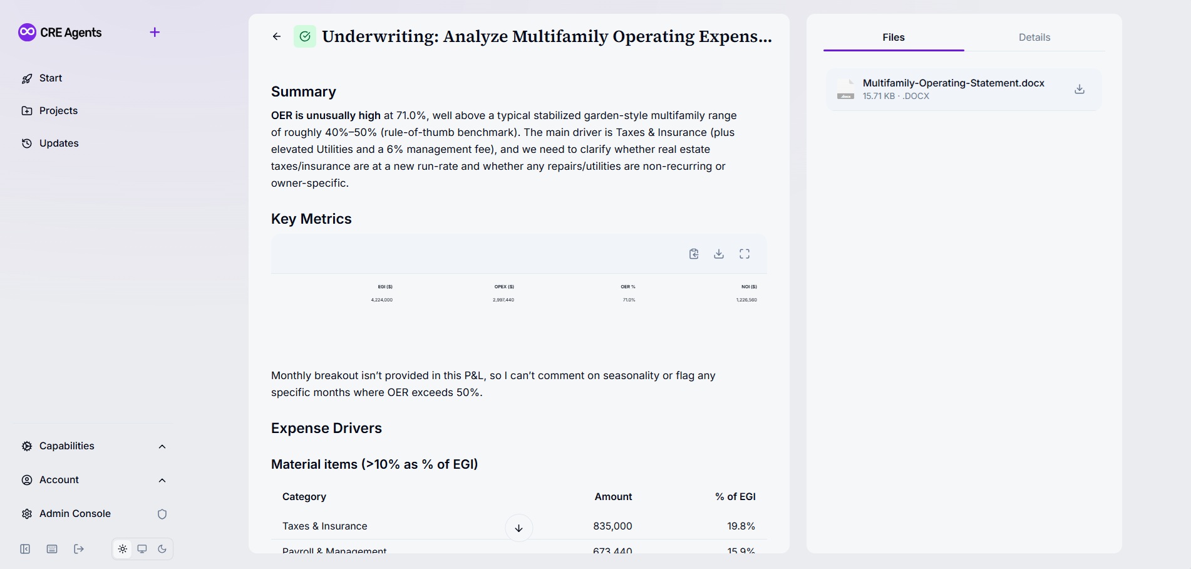
Task: Click the plus icon to start a new task
Action: (155, 32)
